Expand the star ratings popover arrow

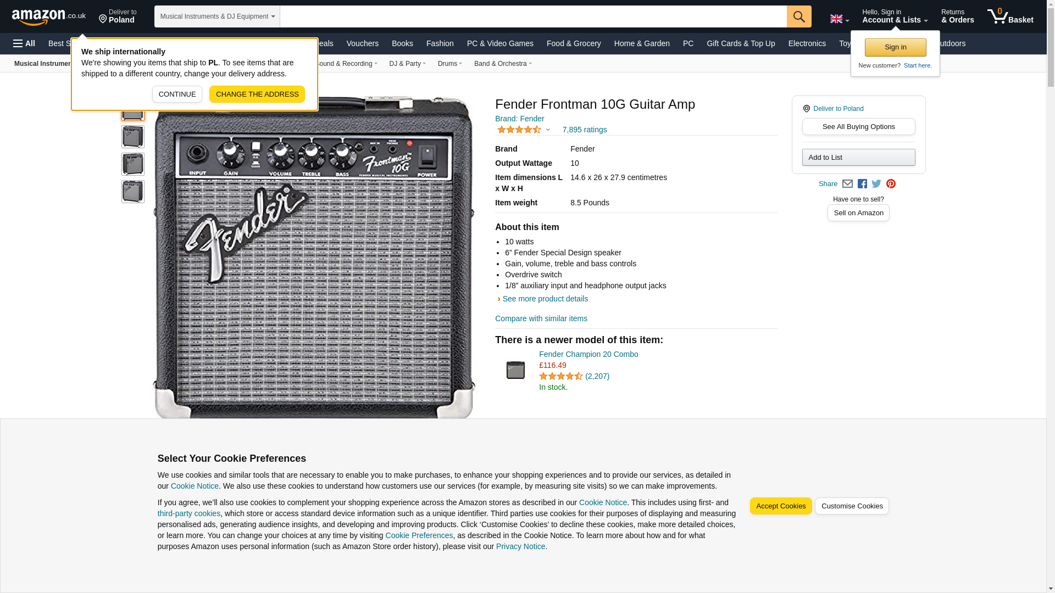pos(548,130)
